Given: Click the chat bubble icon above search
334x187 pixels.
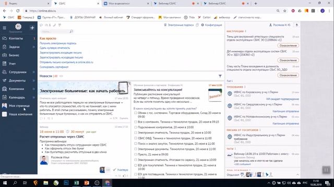Looking at the screenshot, I should [x=41, y=25].
